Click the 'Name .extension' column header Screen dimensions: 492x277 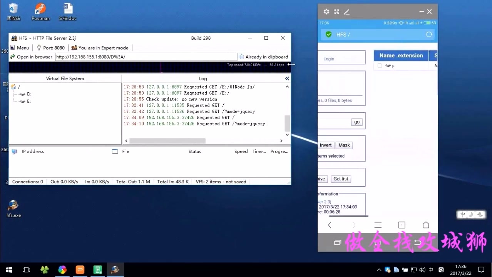click(x=401, y=56)
